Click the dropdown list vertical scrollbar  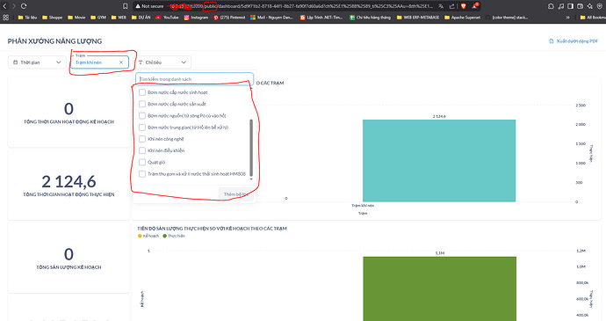coord(251,148)
